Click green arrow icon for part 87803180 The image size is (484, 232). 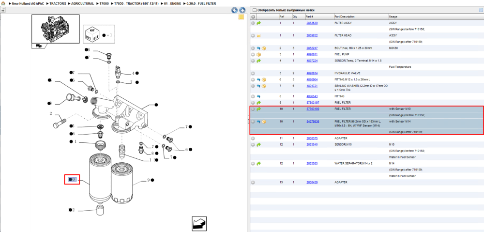point(258,109)
